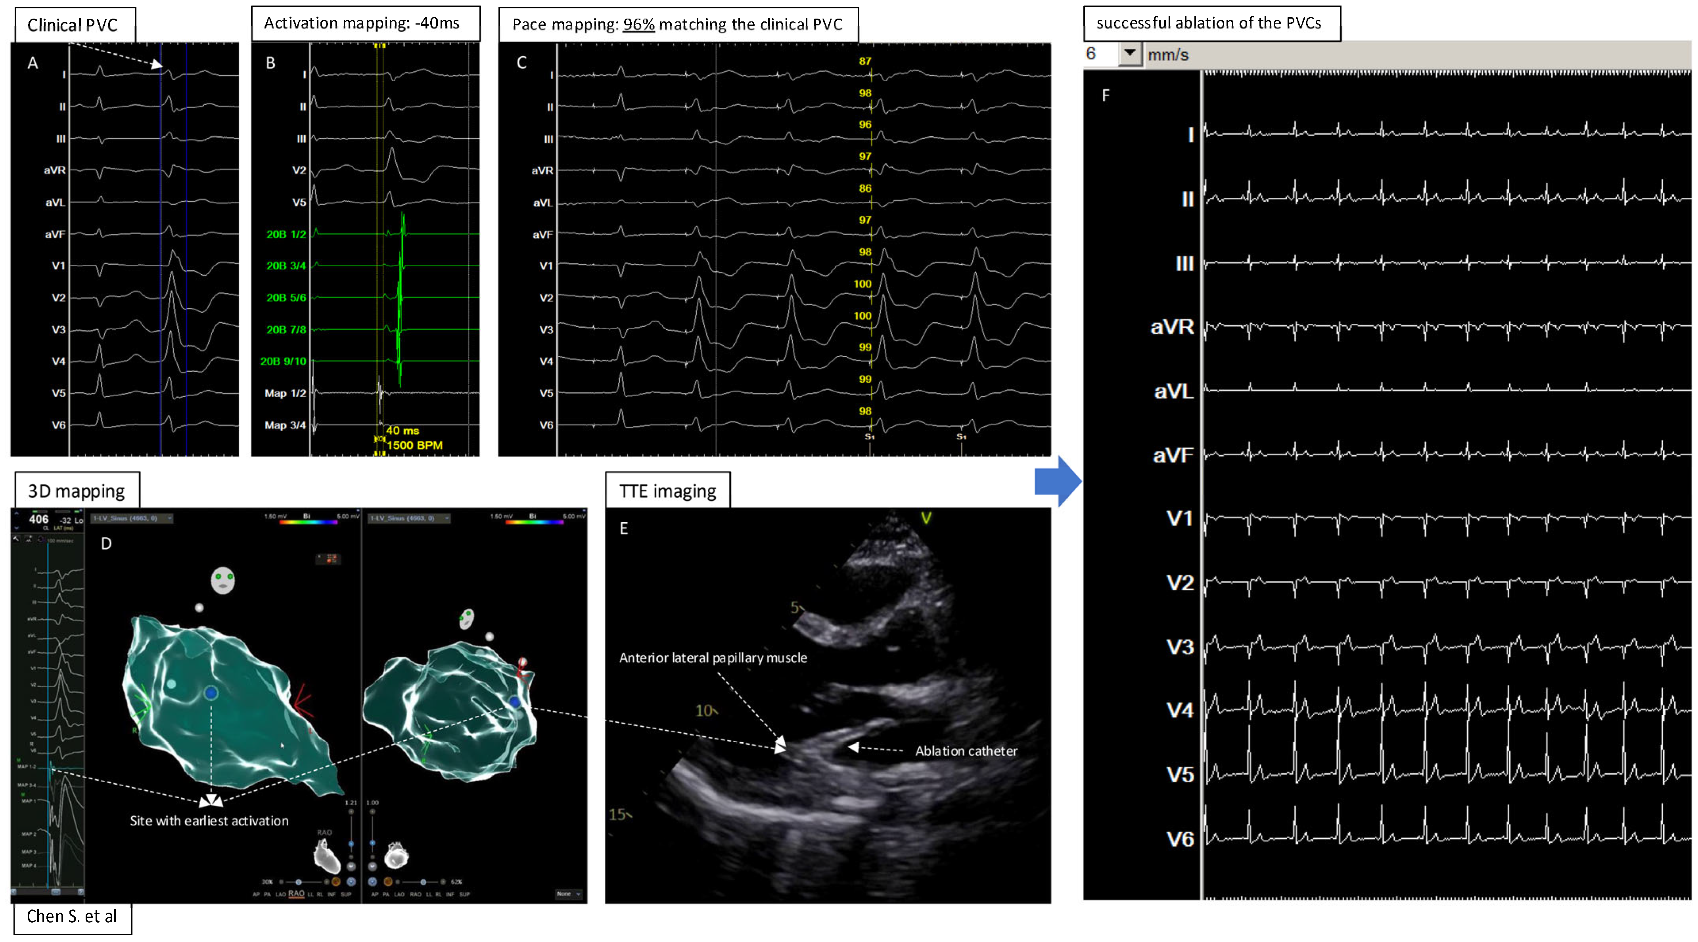The width and height of the screenshot is (1698, 942).
Task: Click the SUP view label in right map
Action: tap(465, 894)
